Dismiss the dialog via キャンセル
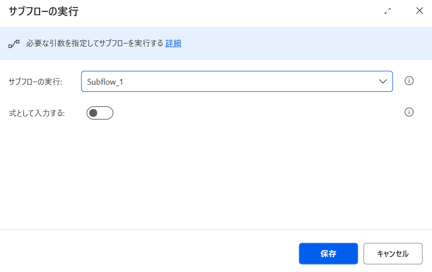The image size is (432, 272). pos(393,253)
